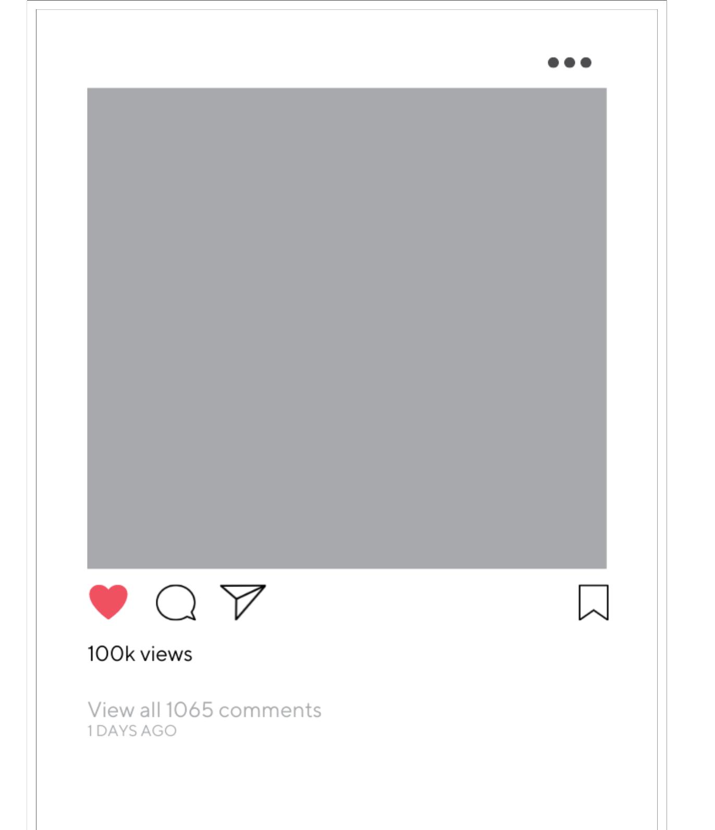The image size is (715, 830).
Task: Click the leftmost dot of the options menu
Action: [x=553, y=63]
